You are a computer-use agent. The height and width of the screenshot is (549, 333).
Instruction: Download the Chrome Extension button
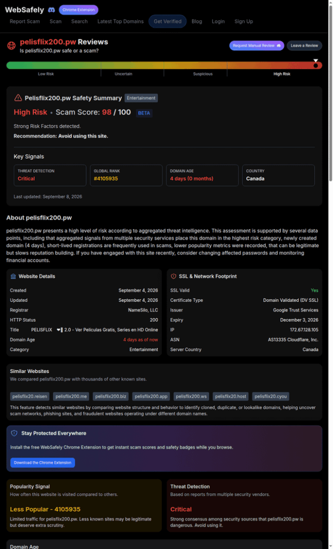pyautogui.click(x=42, y=463)
